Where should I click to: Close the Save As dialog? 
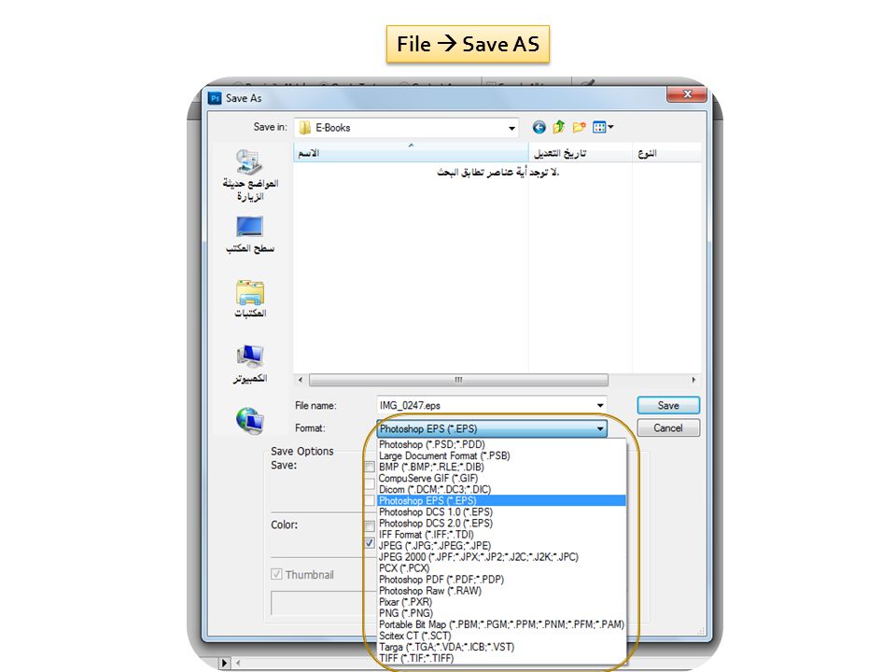(687, 94)
